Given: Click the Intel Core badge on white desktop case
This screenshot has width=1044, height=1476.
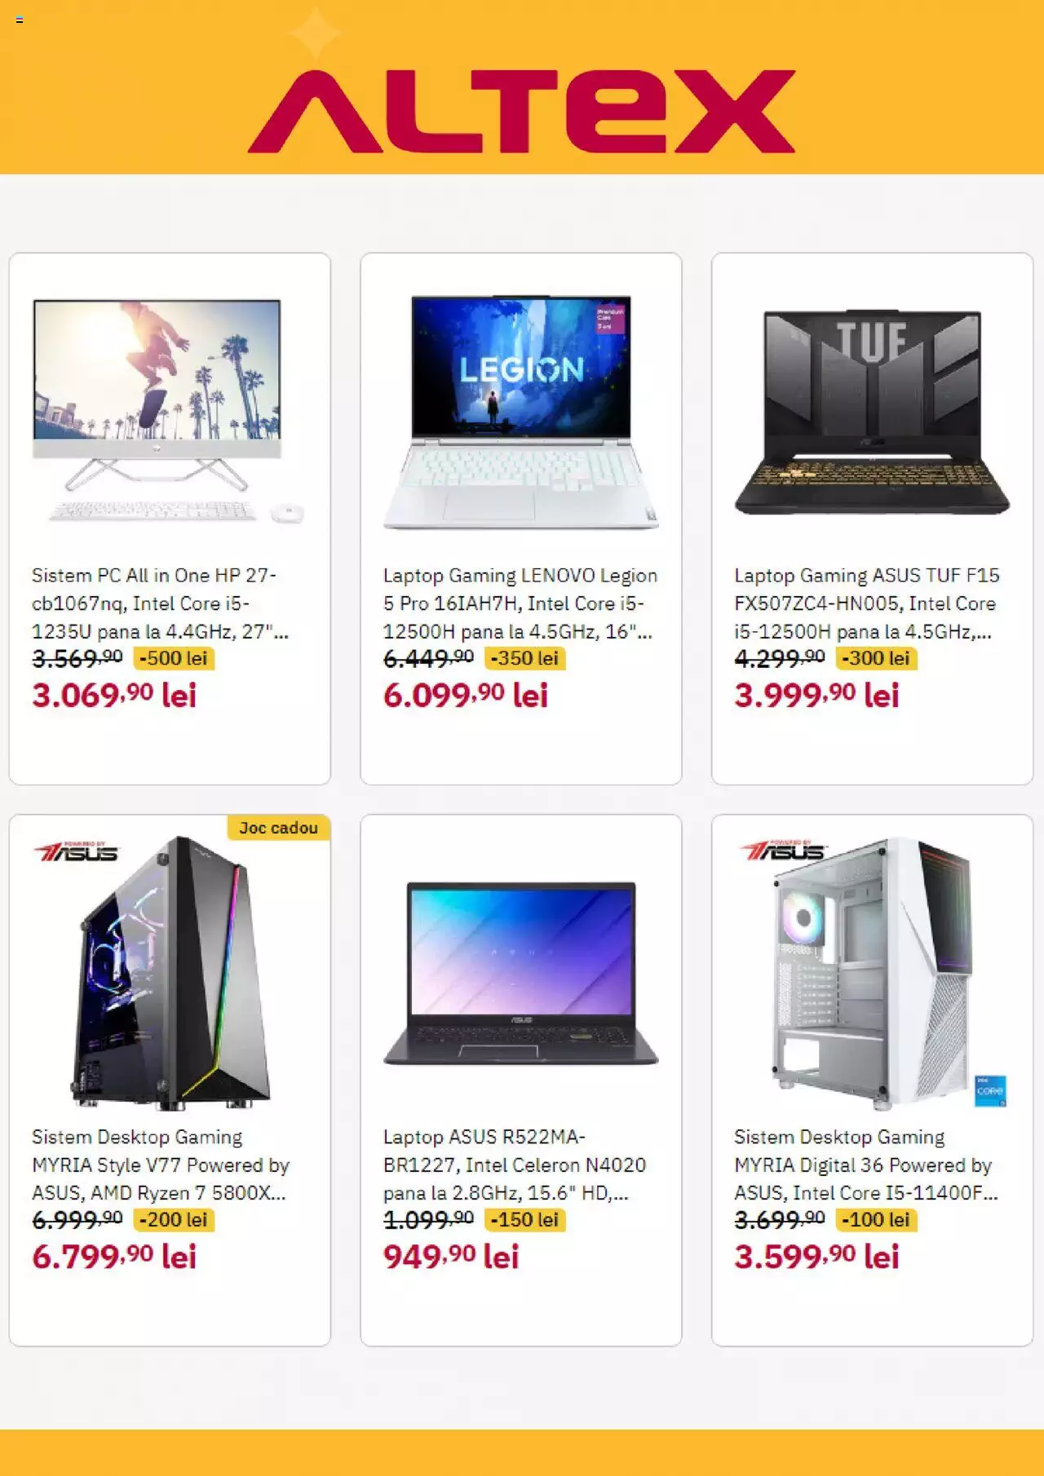Looking at the screenshot, I should pos(990,1091).
